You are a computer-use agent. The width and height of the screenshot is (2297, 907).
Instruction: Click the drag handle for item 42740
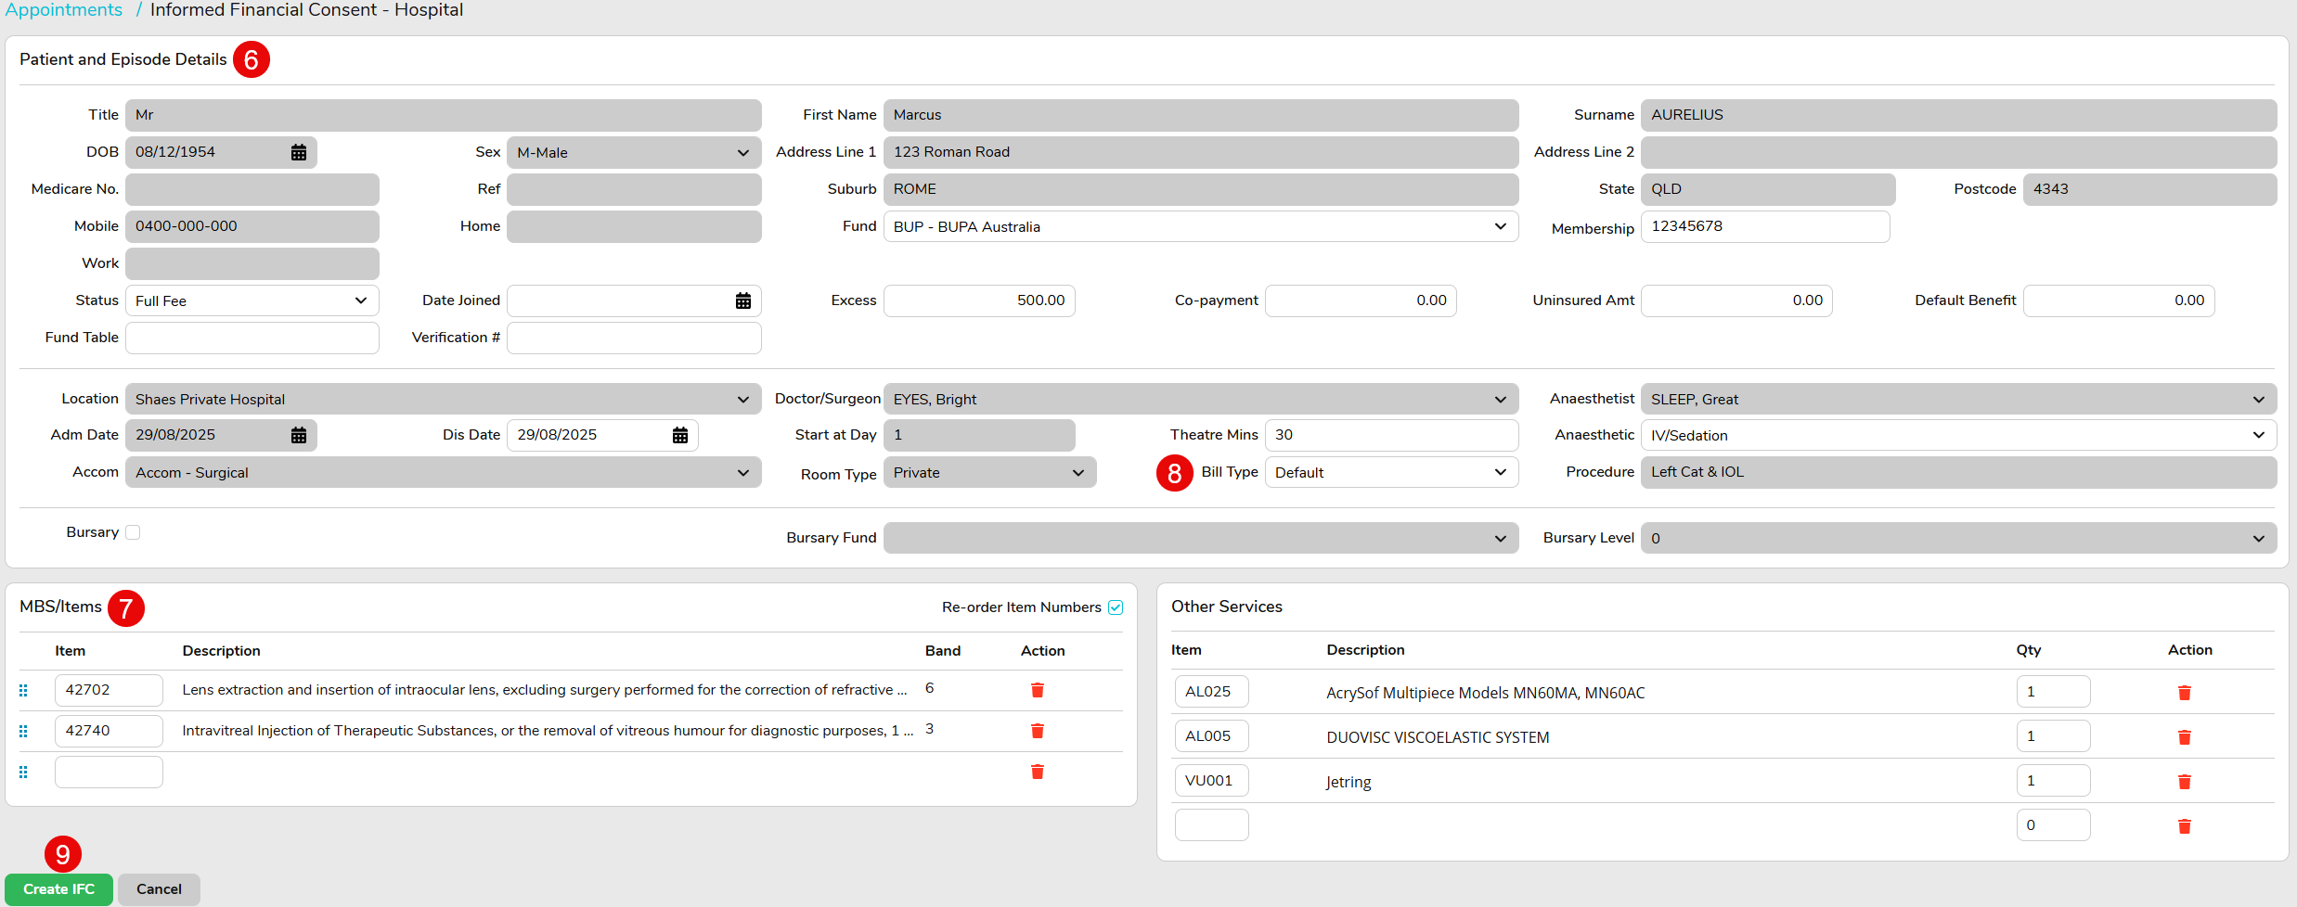point(23,731)
